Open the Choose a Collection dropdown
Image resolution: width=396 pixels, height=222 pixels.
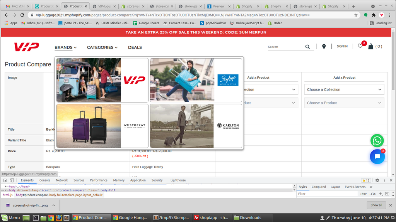pos(344,89)
